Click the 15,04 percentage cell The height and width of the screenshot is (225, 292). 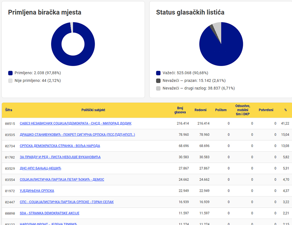(285, 135)
